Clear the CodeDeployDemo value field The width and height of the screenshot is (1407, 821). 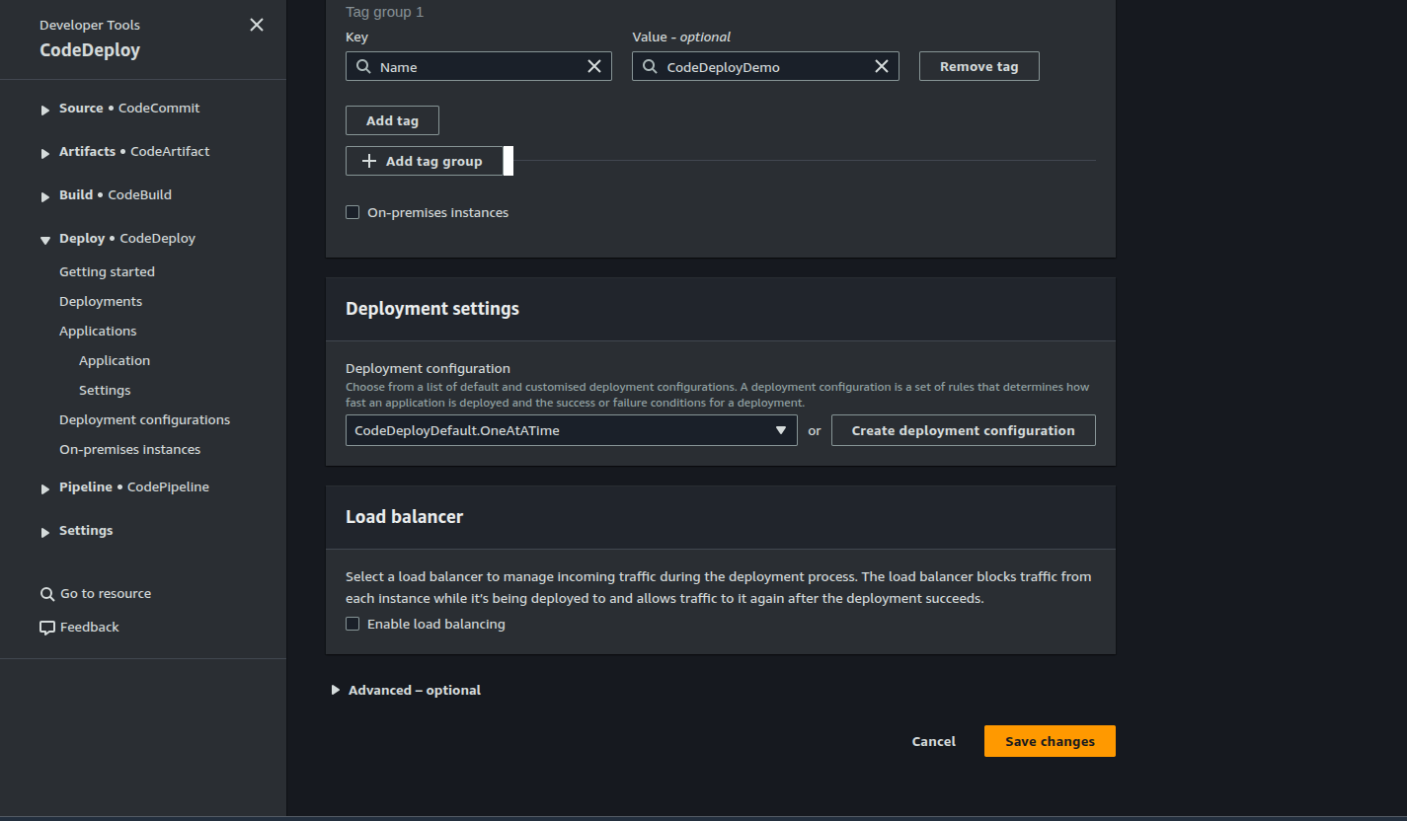click(x=882, y=66)
